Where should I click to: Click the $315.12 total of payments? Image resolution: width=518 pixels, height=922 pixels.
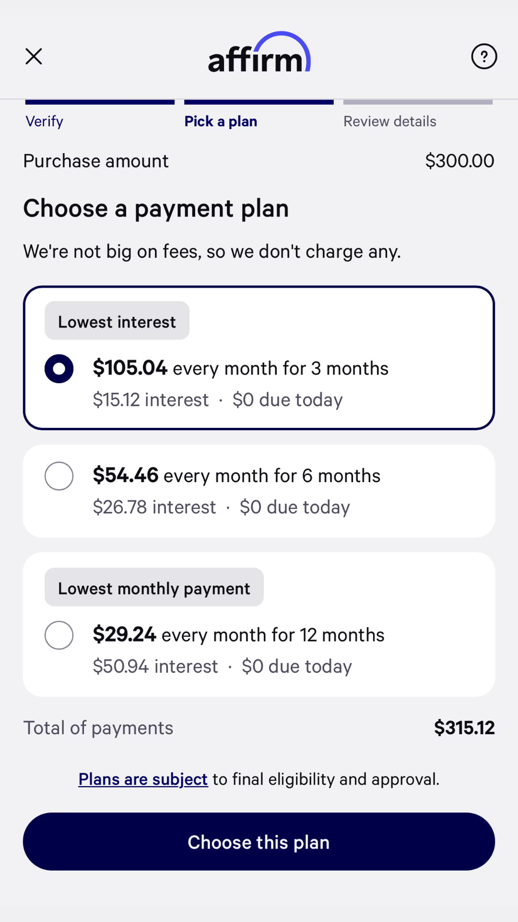click(464, 728)
